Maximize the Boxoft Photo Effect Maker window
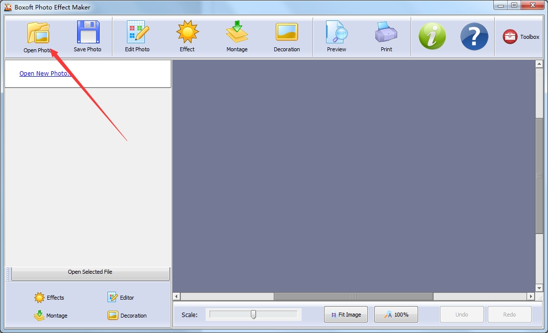 pyautogui.click(x=514, y=5)
